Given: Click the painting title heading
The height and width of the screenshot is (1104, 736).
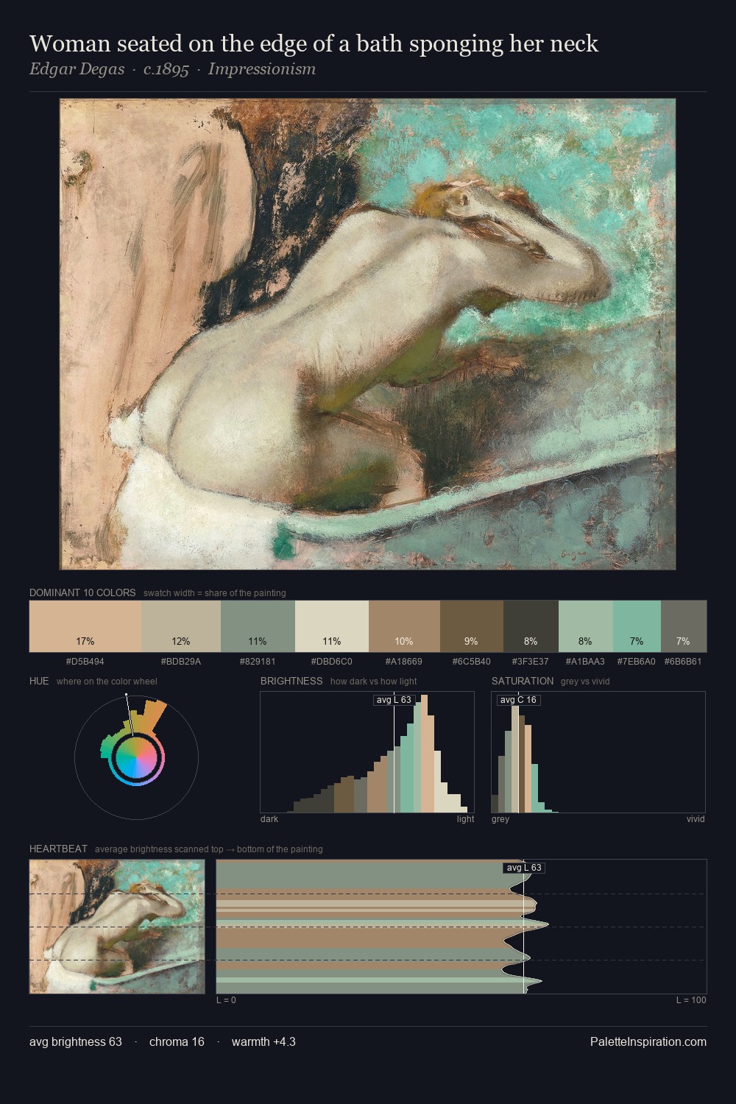Looking at the screenshot, I should coord(314,43).
